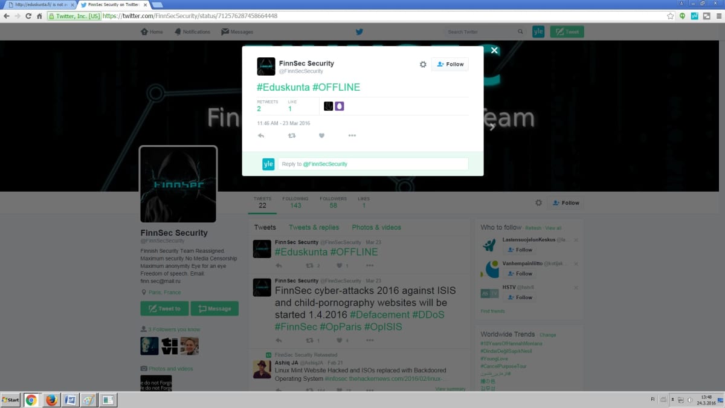Switch to Tweets & replies

(314, 227)
